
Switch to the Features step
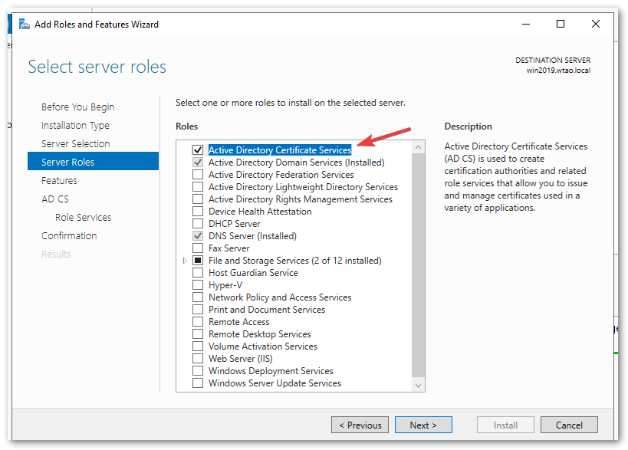click(59, 181)
